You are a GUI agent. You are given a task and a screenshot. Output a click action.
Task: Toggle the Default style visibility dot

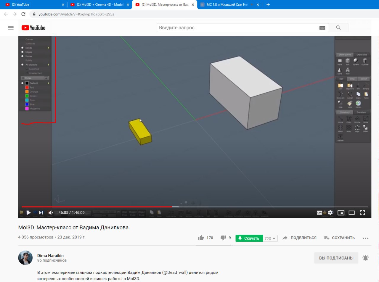pyautogui.click(x=22, y=83)
